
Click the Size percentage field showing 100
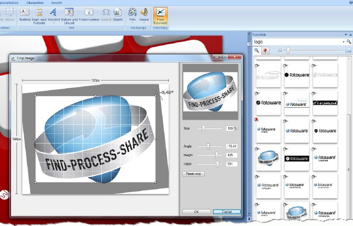tap(230, 129)
